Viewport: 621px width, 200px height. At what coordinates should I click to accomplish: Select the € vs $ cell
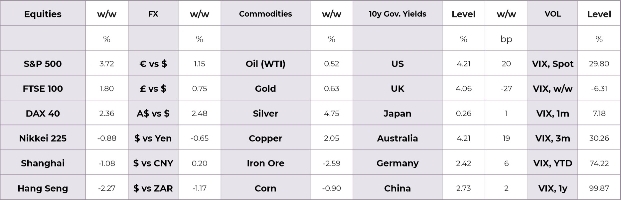[x=153, y=64]
